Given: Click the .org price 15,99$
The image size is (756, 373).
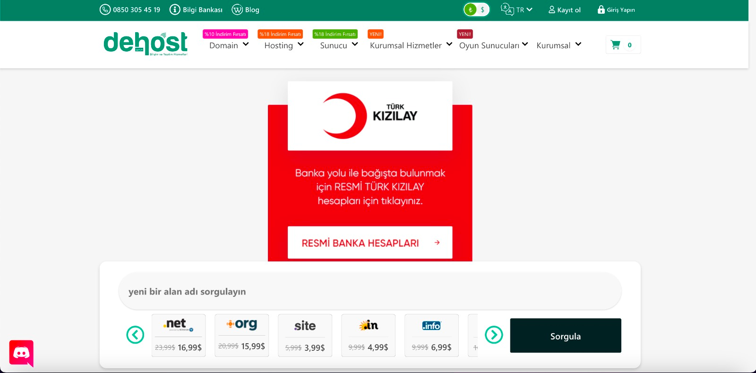Looking at the screenshot, I should pyautogui.click(x=253, y=346).
